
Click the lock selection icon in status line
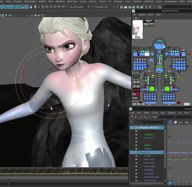pyautogui.click(x=31, y=7)
